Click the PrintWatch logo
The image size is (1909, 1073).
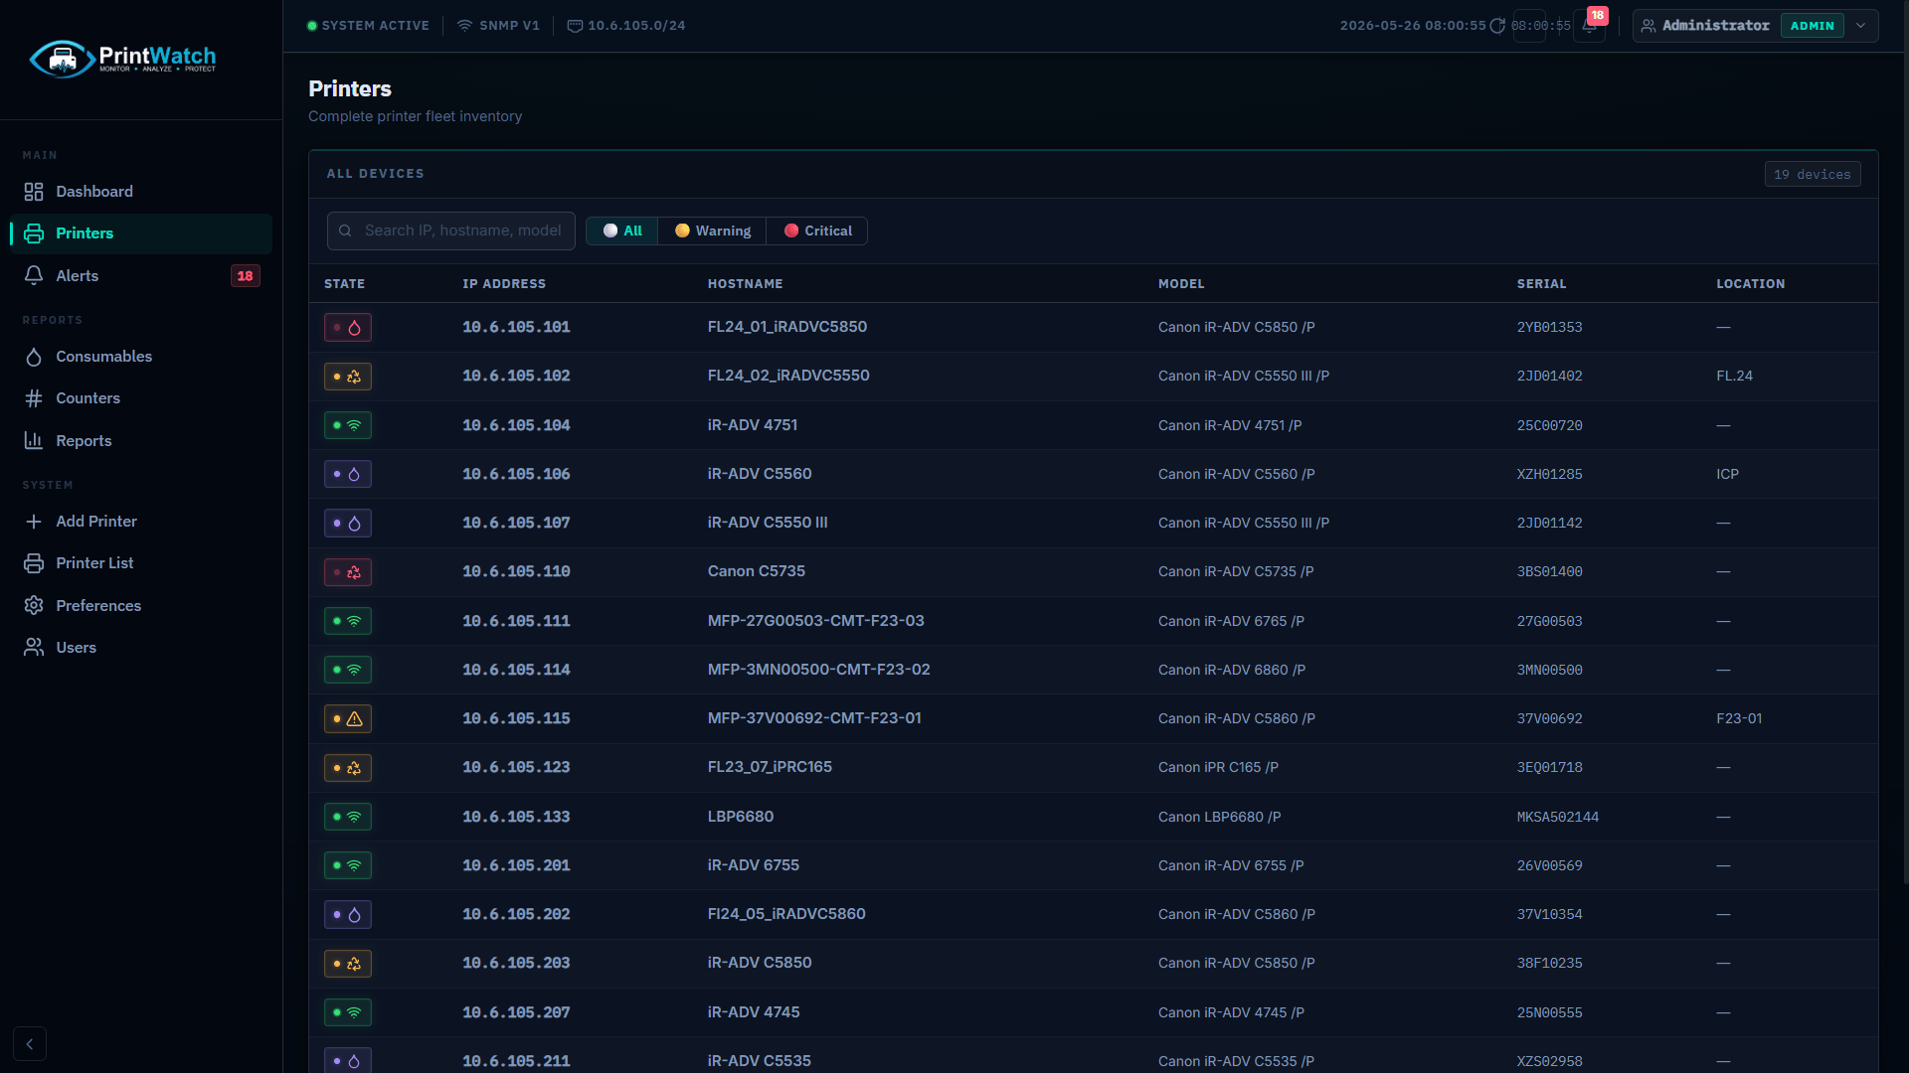point(122,59)
